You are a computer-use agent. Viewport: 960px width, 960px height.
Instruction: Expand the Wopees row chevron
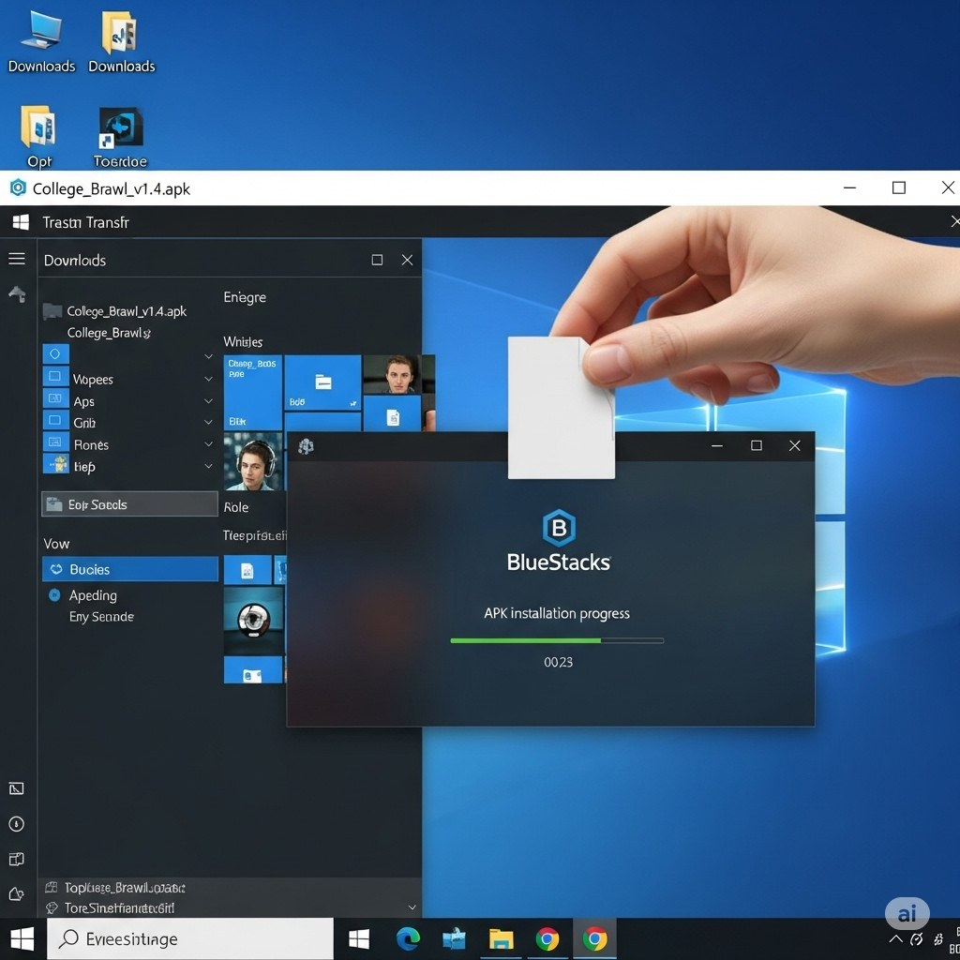(208, 379)
